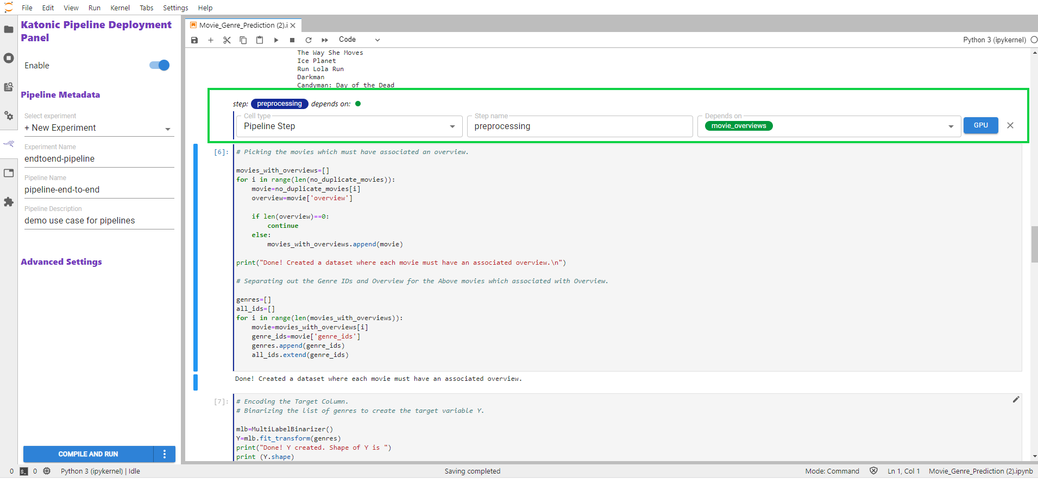Click the Pipeline Metadata heading
The height and width of the screenshot is (479, 1038).
(x=60, y=94)
